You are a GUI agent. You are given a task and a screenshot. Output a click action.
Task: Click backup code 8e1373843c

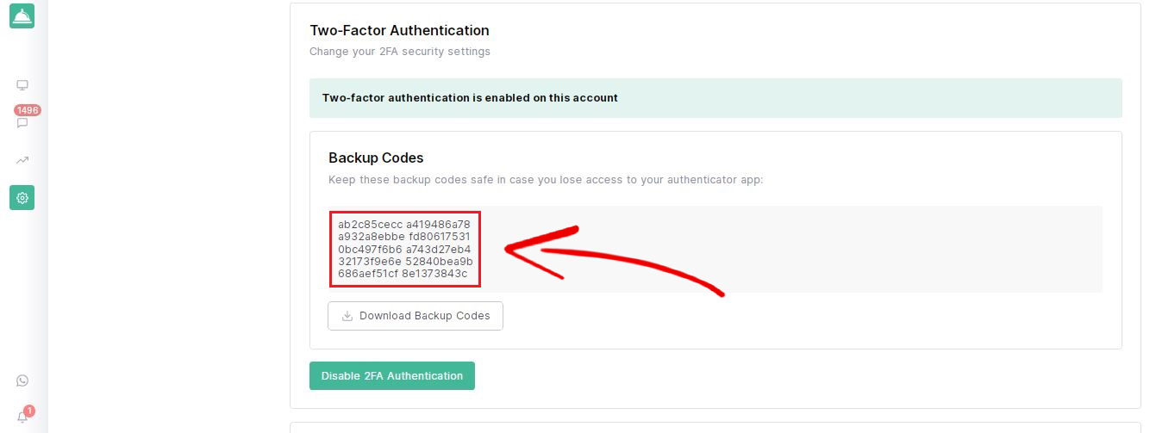click(434, 274)
